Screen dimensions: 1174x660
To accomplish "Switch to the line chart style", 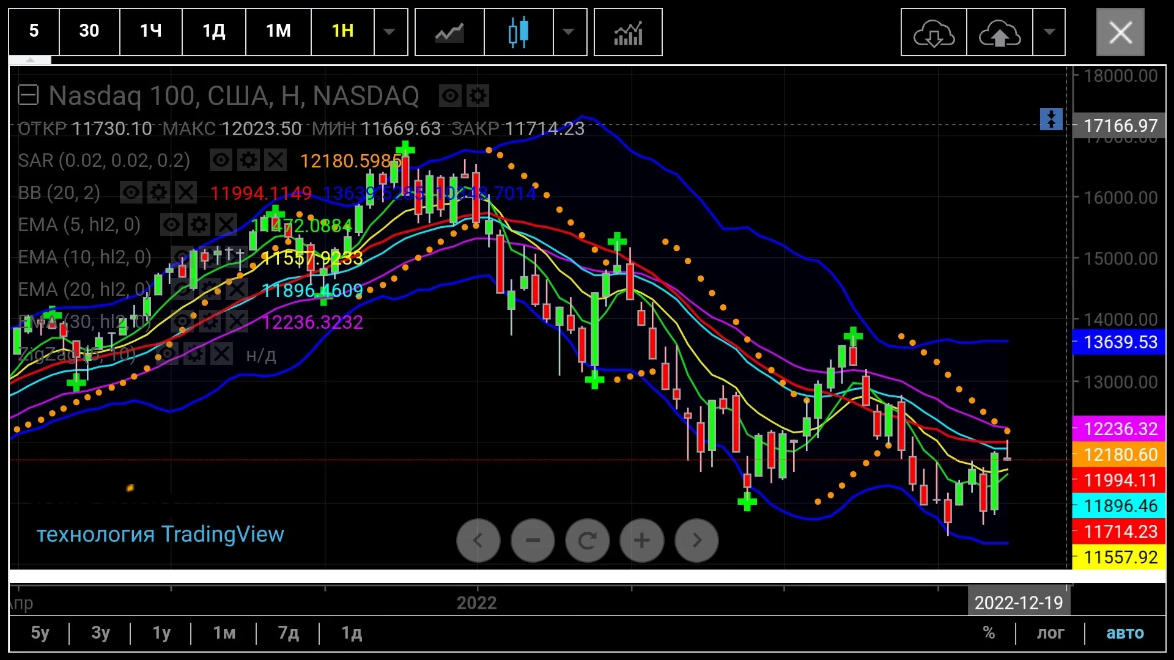I will pos(449,32).
